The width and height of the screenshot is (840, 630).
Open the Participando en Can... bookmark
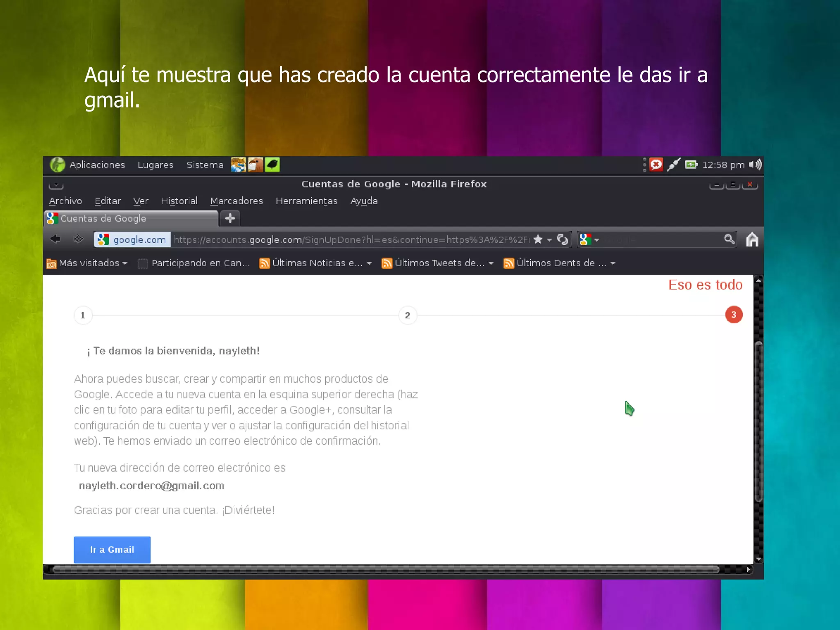pos(194,263)
